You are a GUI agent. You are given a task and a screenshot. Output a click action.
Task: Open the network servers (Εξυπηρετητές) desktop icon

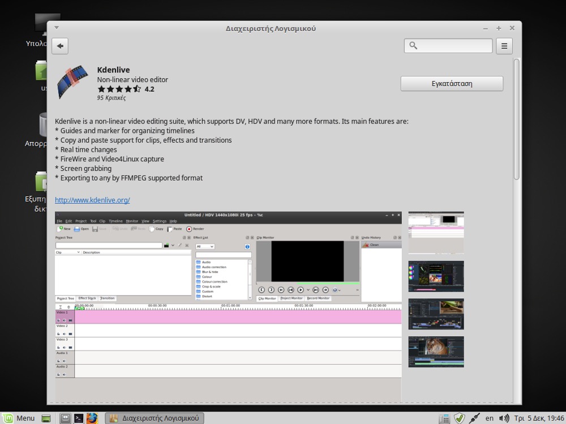coord(36,191)
